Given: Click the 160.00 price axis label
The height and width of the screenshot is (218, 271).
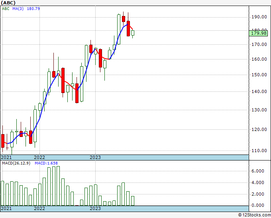Looking at the screenshot, I should tap(259, 59).
